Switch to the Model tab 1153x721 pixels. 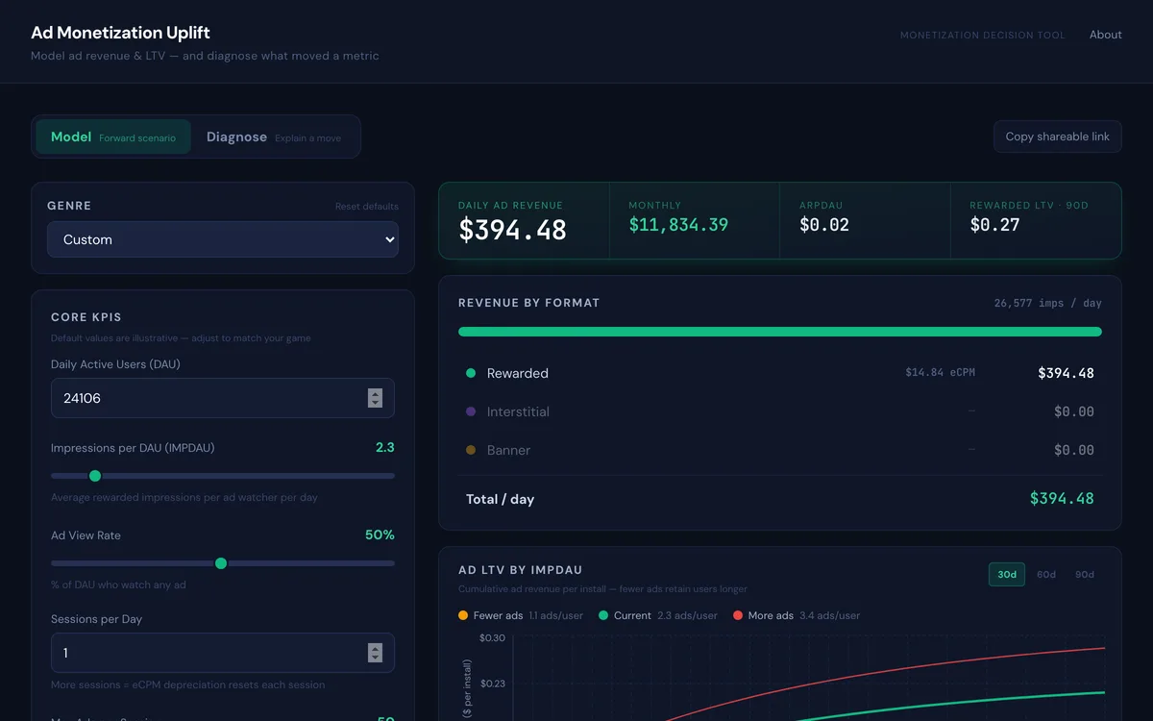pos(113,137)
